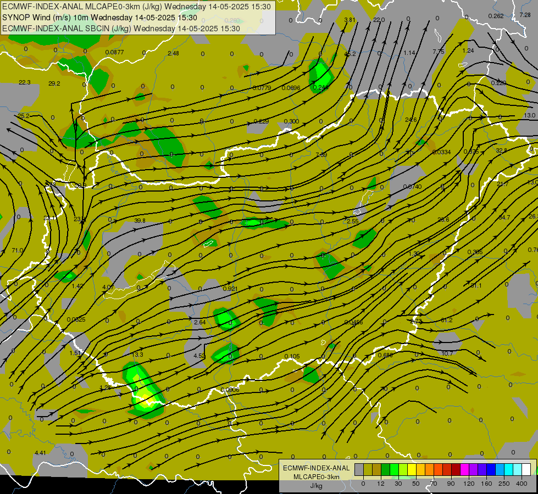Click the map value 0.244
This screenshot has height=494, width=538.
(x=320, y=87)
